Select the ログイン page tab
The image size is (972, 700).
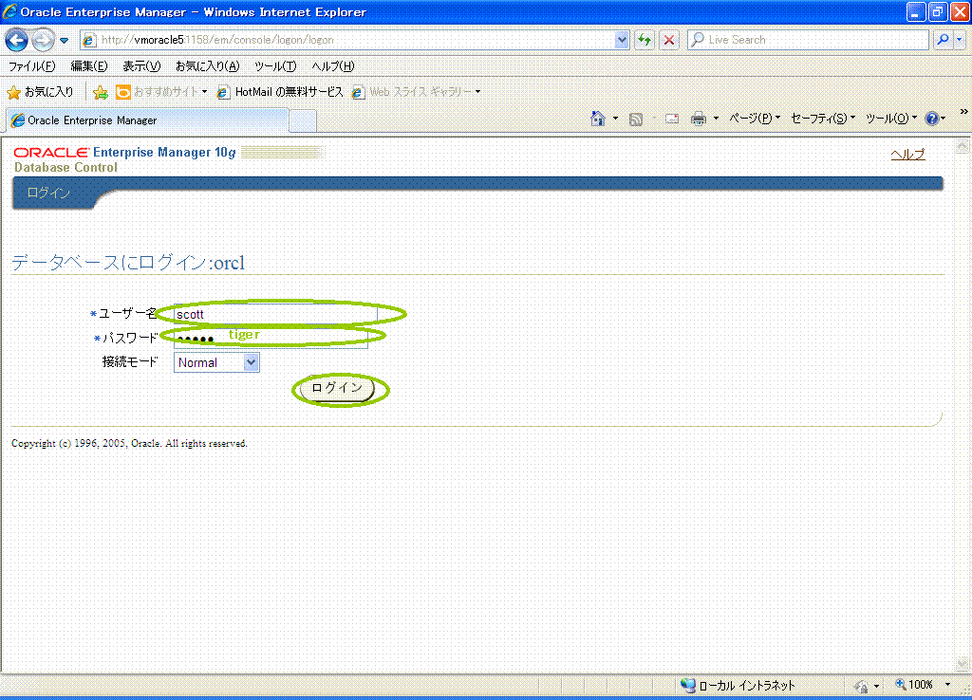click(x=48, y=193)
